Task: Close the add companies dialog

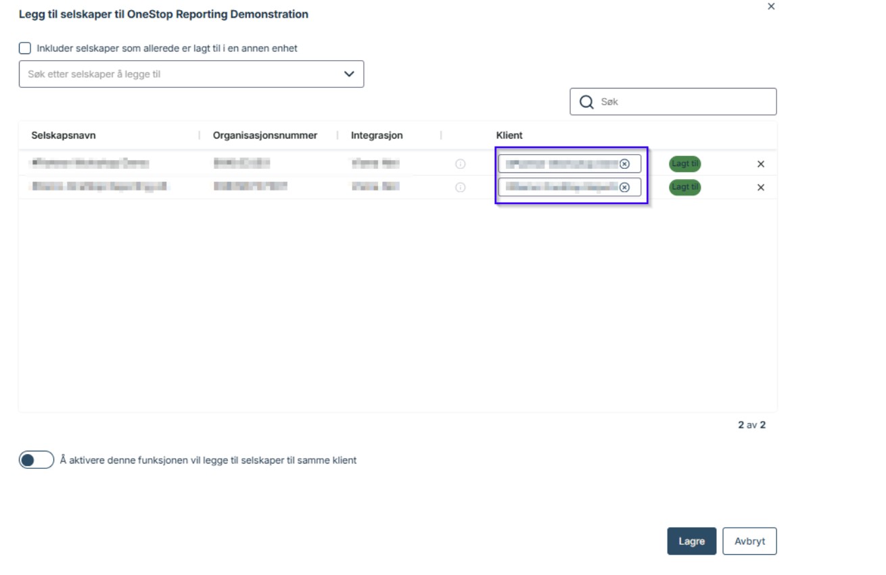Action: (771, 7)
